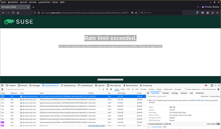Switch to the Barrierefreiheit tab
Image resolution: width=221 pixels, height=129 pixels.
coord(130,85)
